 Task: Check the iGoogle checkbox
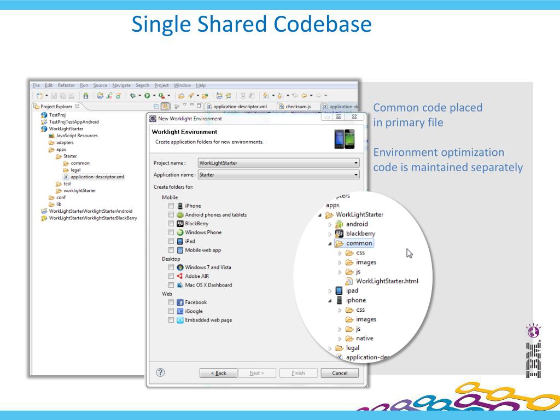tap(171, 311)
